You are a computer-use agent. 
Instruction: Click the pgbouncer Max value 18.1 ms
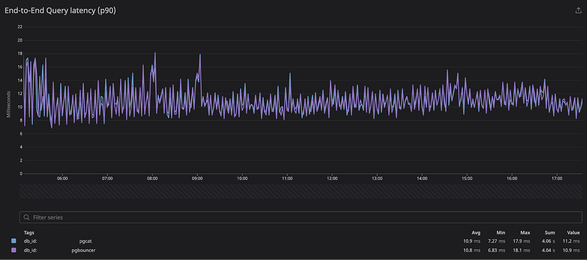(522, 250)
